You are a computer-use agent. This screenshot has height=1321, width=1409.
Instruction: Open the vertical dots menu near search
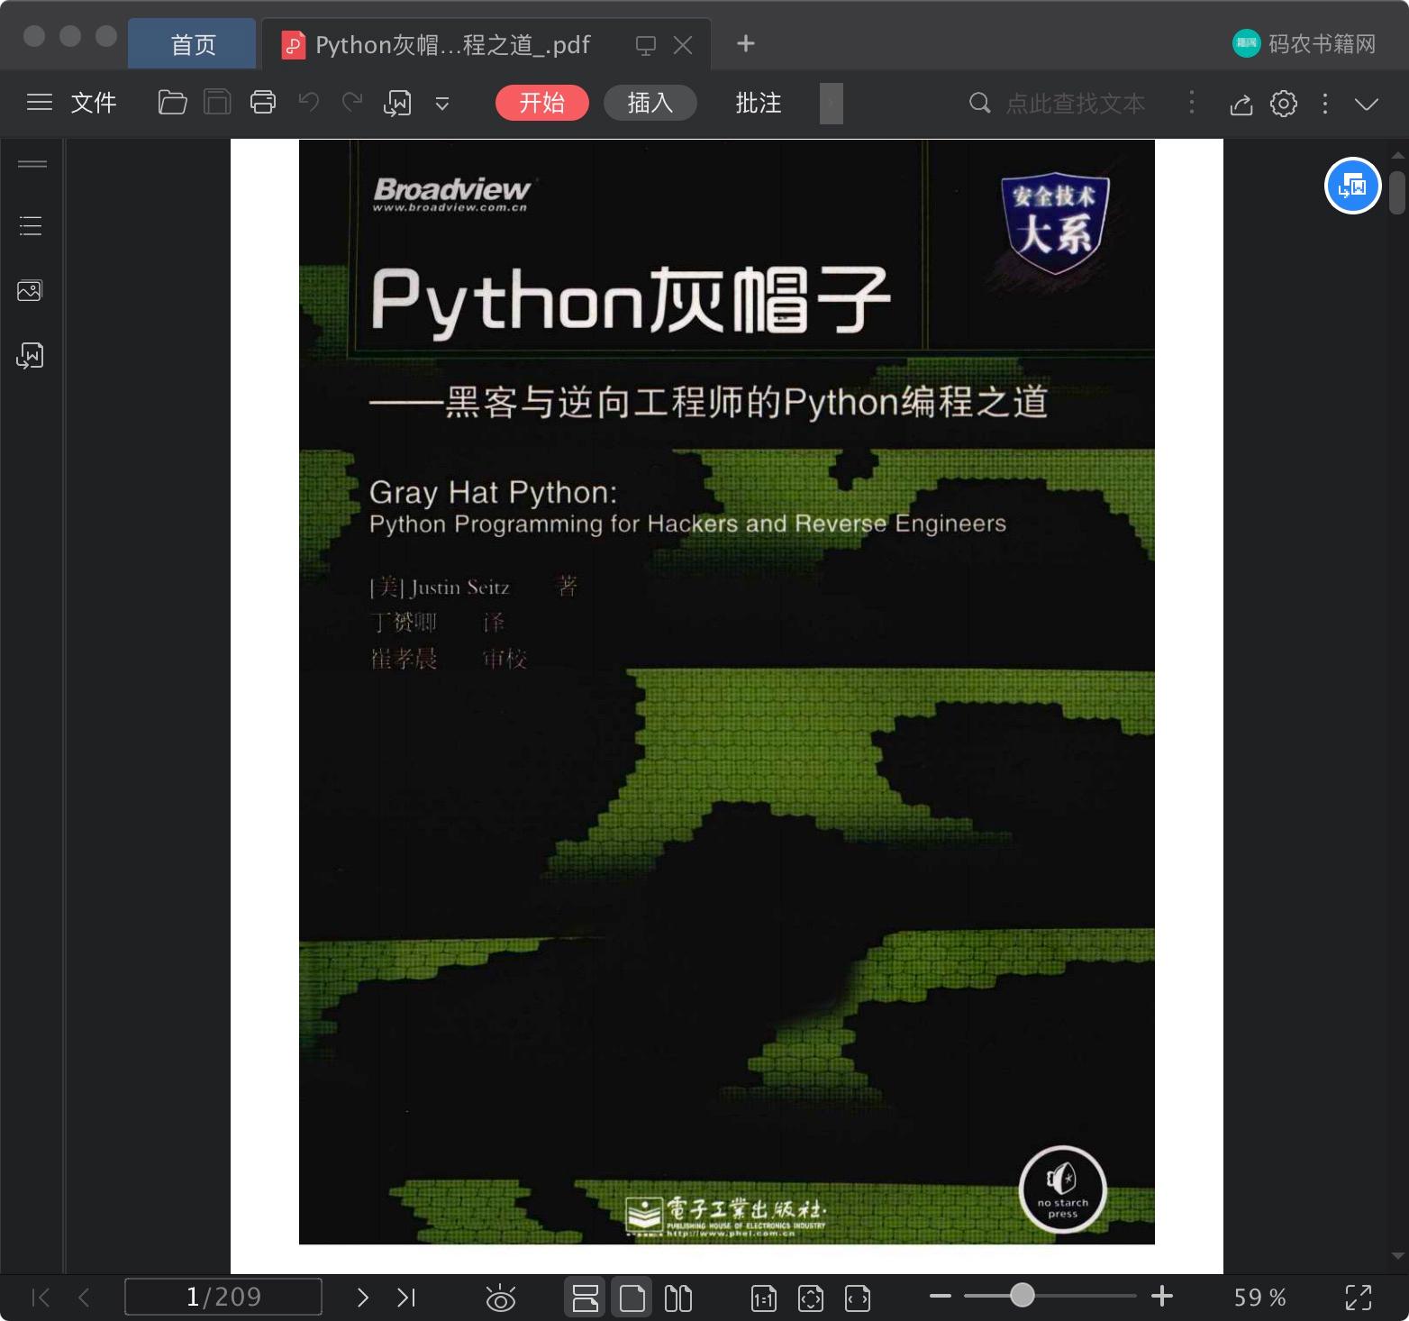click(x=1192, y=103)
